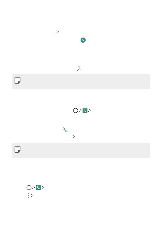Click the chevron following the middle Phone app icon
The width and height of the screenshot is (162, 243).
coord(89,110)
